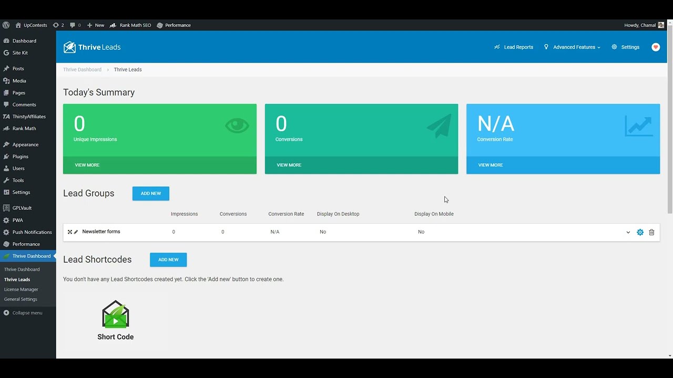
Task: Click ADD NEW beside Lead Groups
Action: (x=150, y=193)
